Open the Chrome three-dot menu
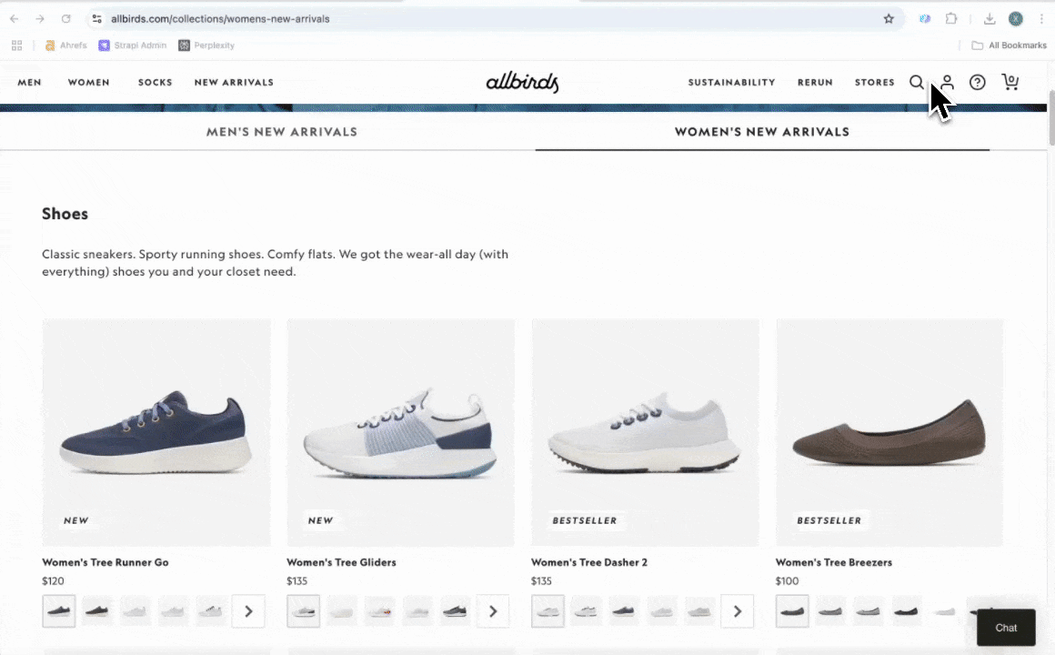Viewport: 1055px width, 655px height. click(x=1040, y=19)
